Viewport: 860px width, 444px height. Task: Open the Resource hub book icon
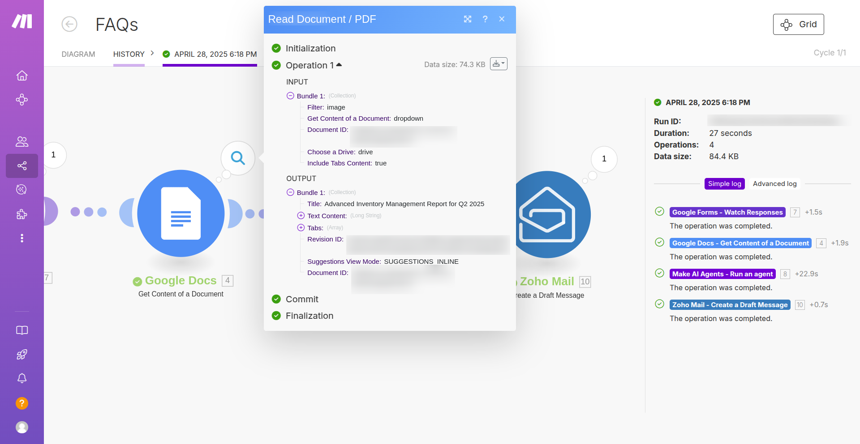(x=22, y=330)
